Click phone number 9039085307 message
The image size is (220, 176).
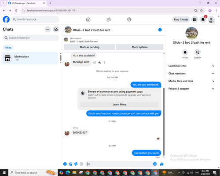click(x=80, y=133)
